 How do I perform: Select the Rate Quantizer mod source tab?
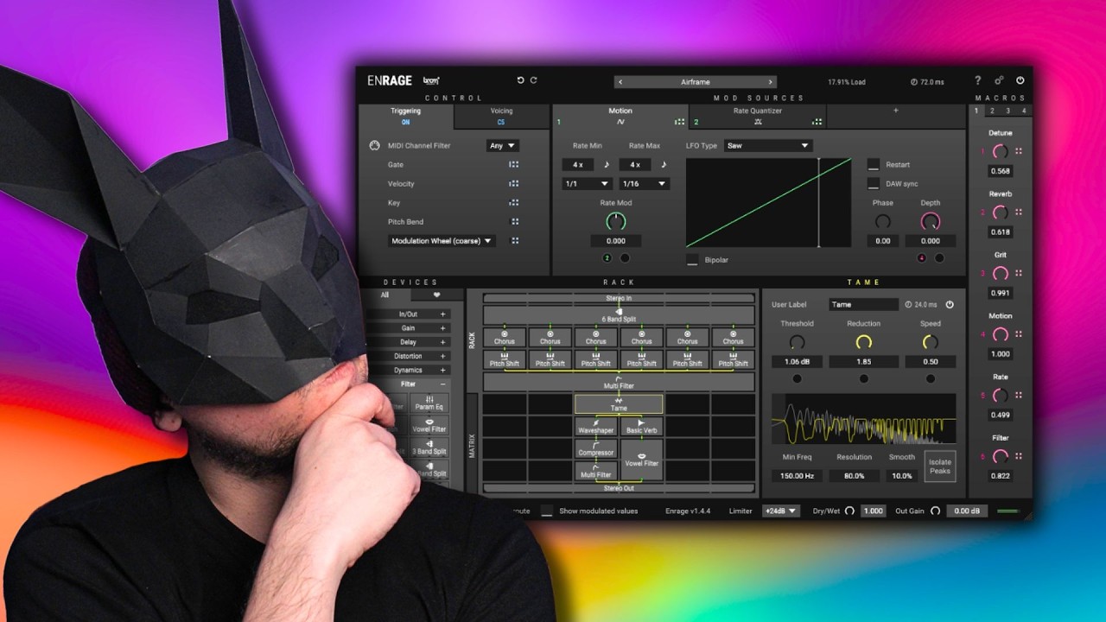click(x=758, y=116)
